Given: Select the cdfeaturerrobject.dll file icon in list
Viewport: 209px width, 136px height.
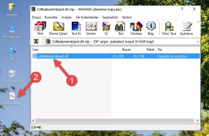Looking at the screenshot, I should coord(34,56).
